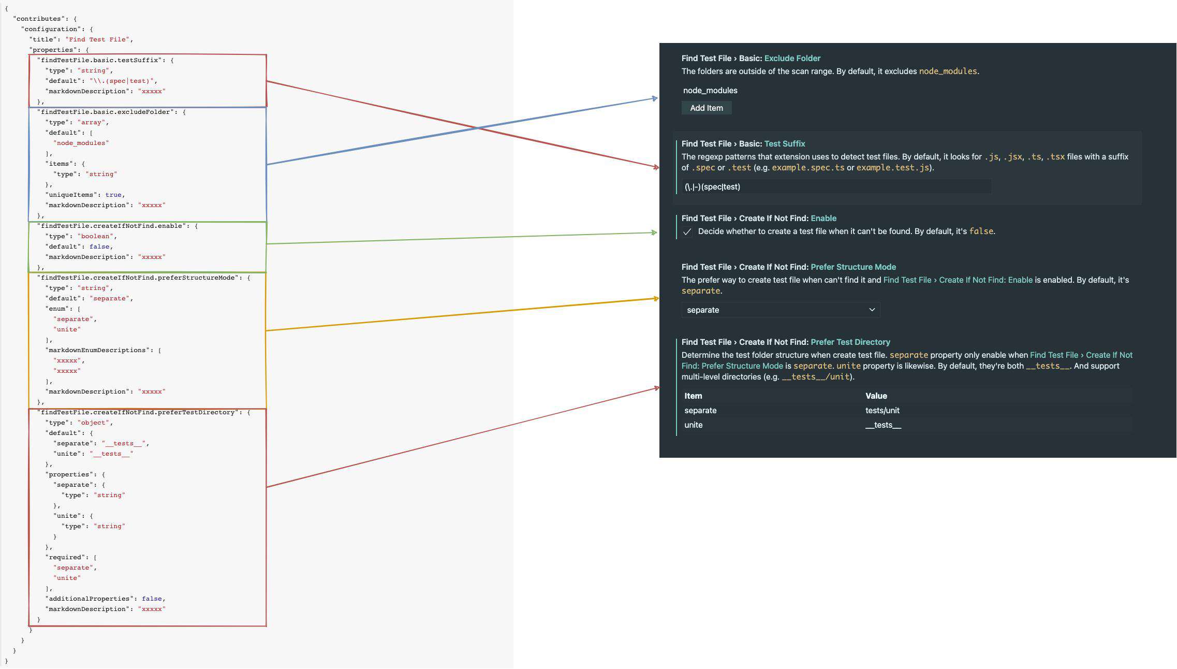The image size is (1177, 669).
Task: Select the node_modules item in Exclude Folder
Action: coord(710,90)
